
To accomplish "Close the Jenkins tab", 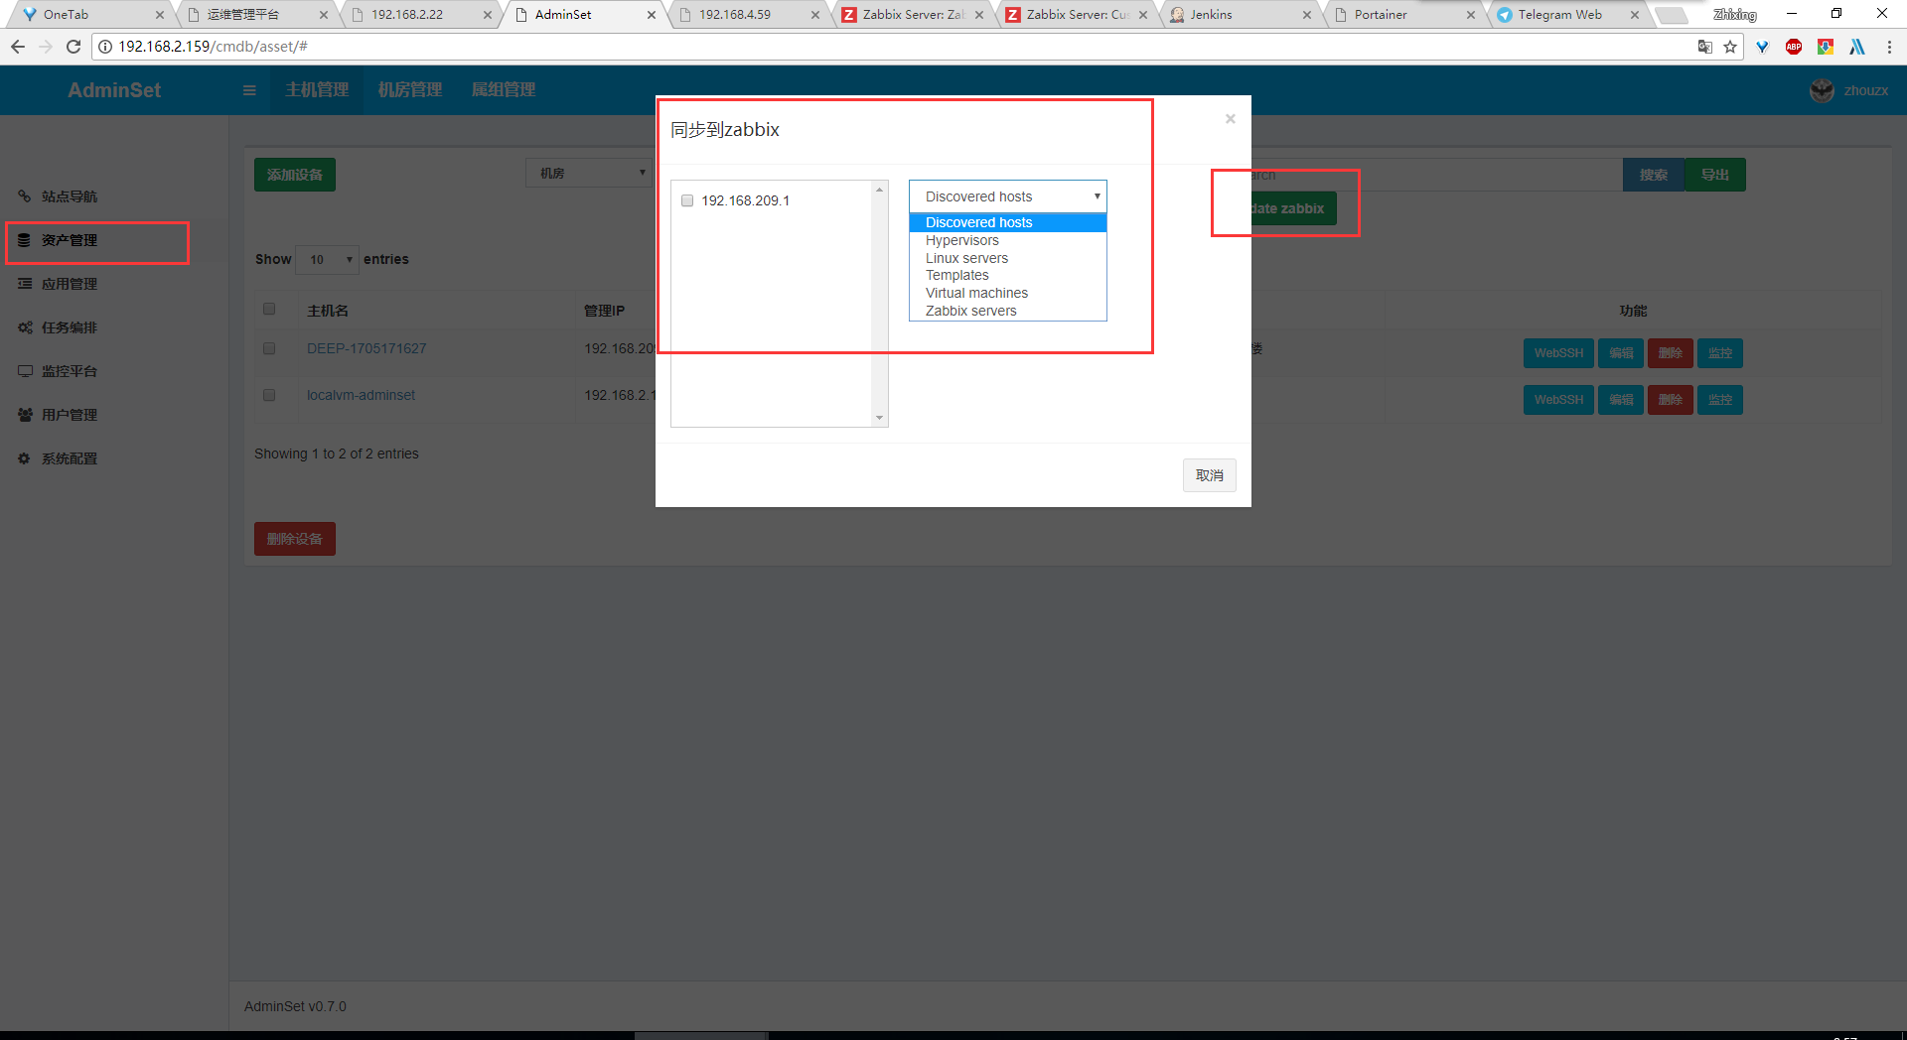I will click(x=1306, y=15).
